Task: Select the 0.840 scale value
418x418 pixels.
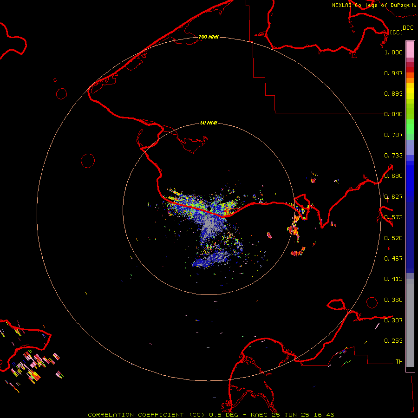Action: pyautogui.click(x=393, y=114)
